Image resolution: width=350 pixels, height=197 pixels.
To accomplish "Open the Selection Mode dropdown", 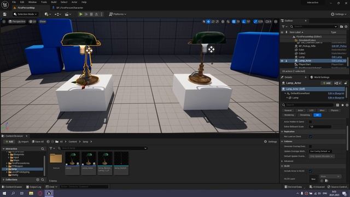I will 25,14.
